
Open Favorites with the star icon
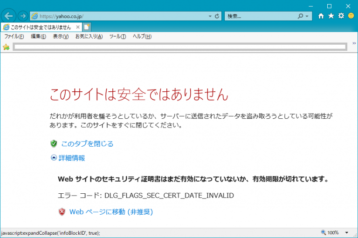331,16
